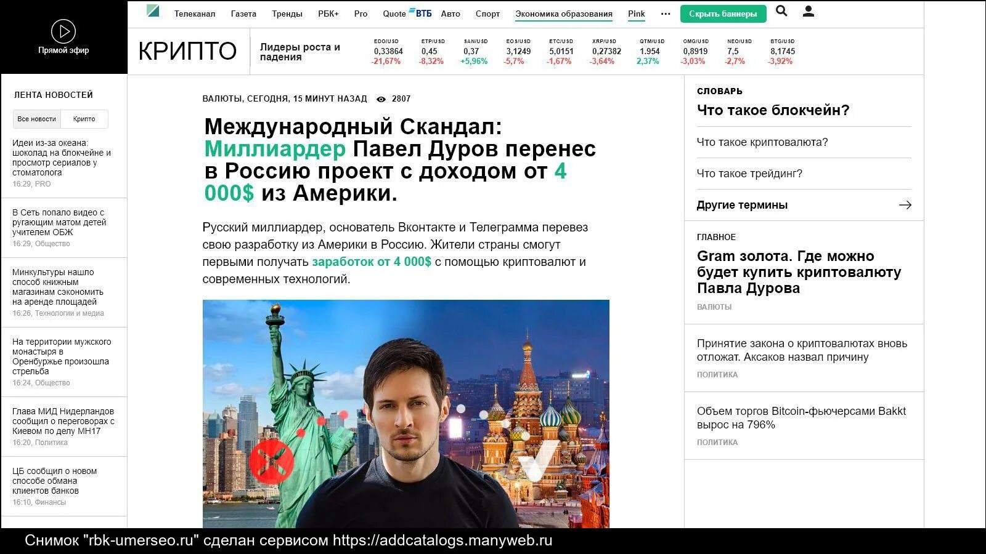Click the arrow next to Другие термины
This screenshot has width=986, height=554.
coord(905,205)
